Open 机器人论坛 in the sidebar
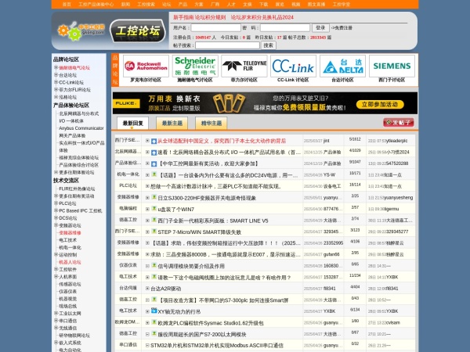The image size is (470, 352). coord(70,262)
